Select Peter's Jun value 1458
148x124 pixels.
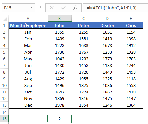point(84,65)
